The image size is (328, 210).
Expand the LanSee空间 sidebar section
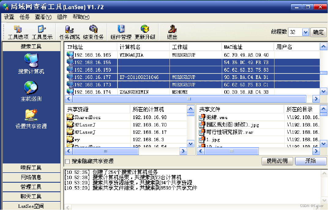[x=32, y=206]
